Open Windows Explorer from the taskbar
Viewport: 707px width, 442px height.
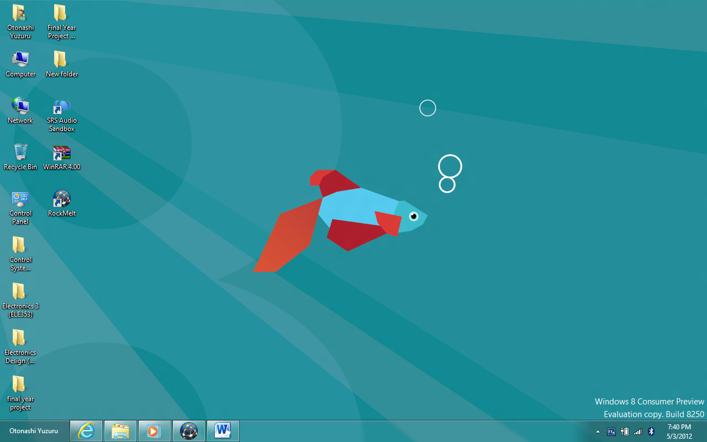pos(120,431)
